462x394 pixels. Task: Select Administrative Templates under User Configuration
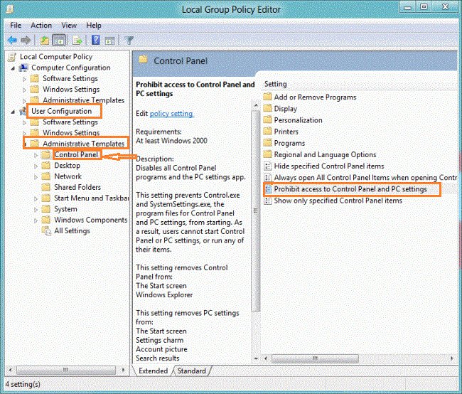pyautogui.click(x=83, y=144)
